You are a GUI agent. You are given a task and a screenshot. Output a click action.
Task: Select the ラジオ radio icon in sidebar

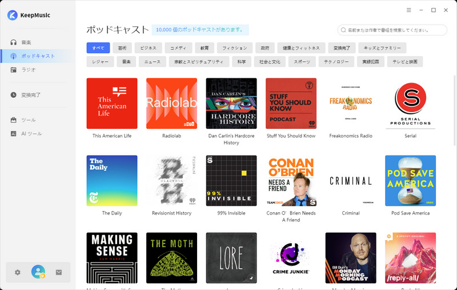(x=14, y=70)
